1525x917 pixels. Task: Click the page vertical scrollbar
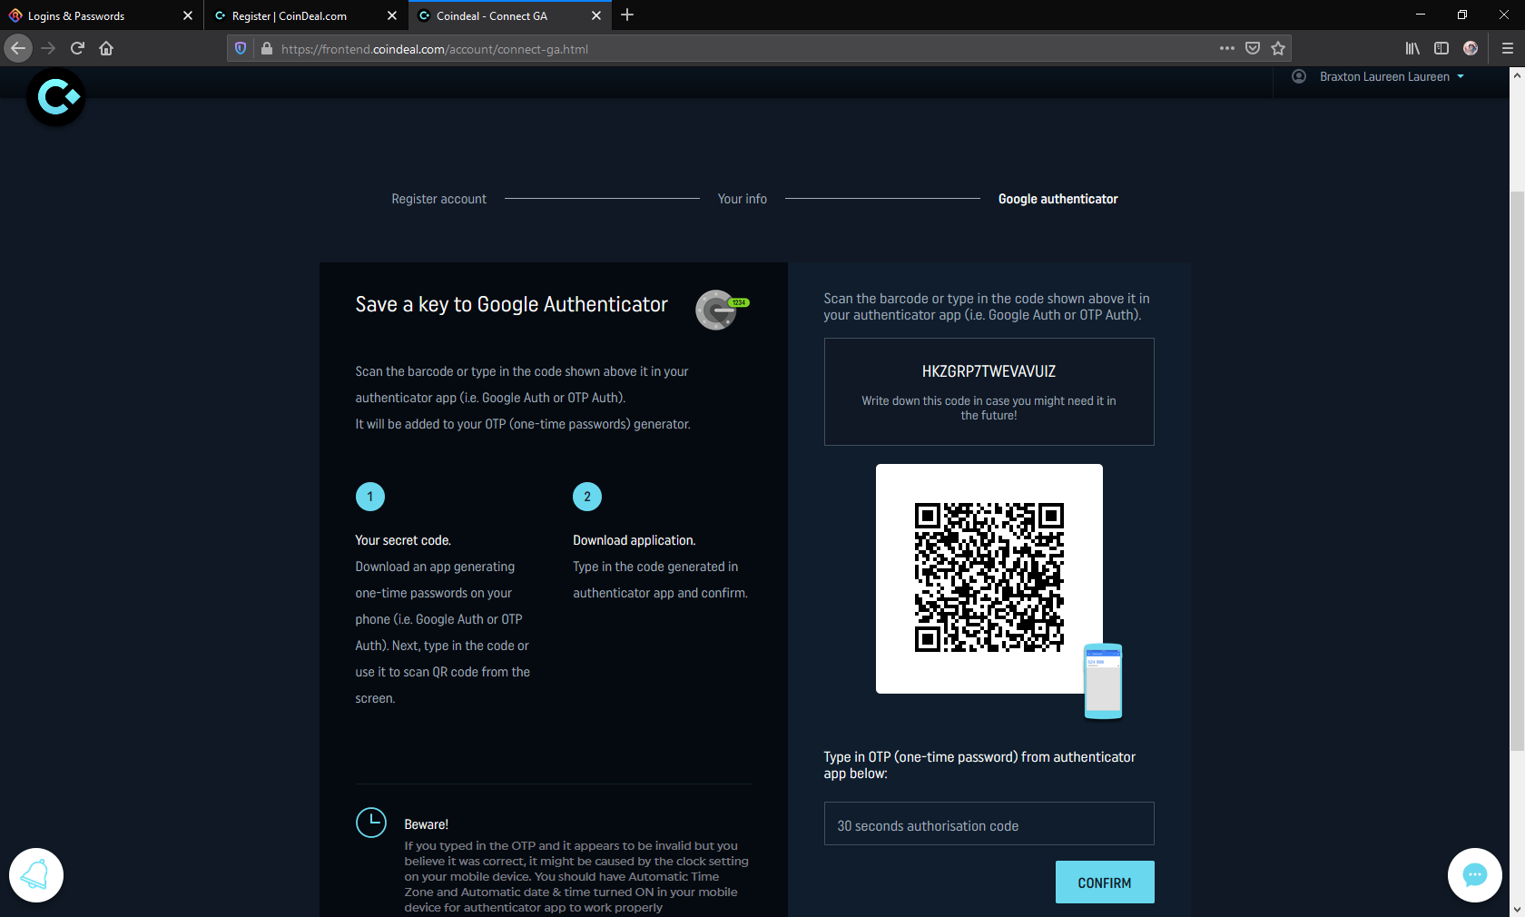coord(1517,470)
